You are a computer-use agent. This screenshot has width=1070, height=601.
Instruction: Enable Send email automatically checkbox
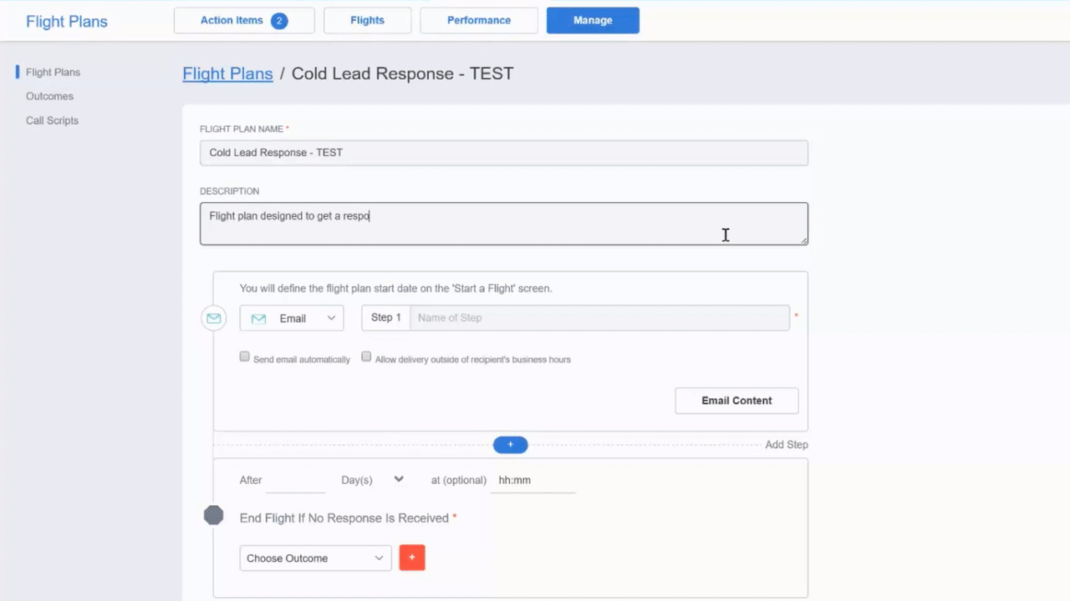pos(245,356)
